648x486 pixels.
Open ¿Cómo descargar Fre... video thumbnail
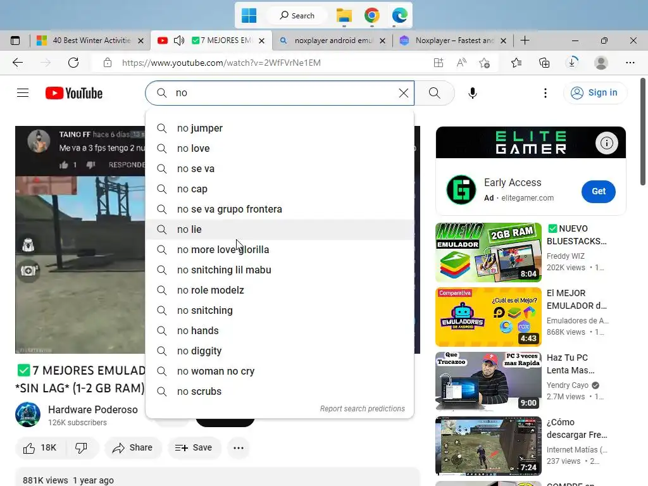coord(489,446)
